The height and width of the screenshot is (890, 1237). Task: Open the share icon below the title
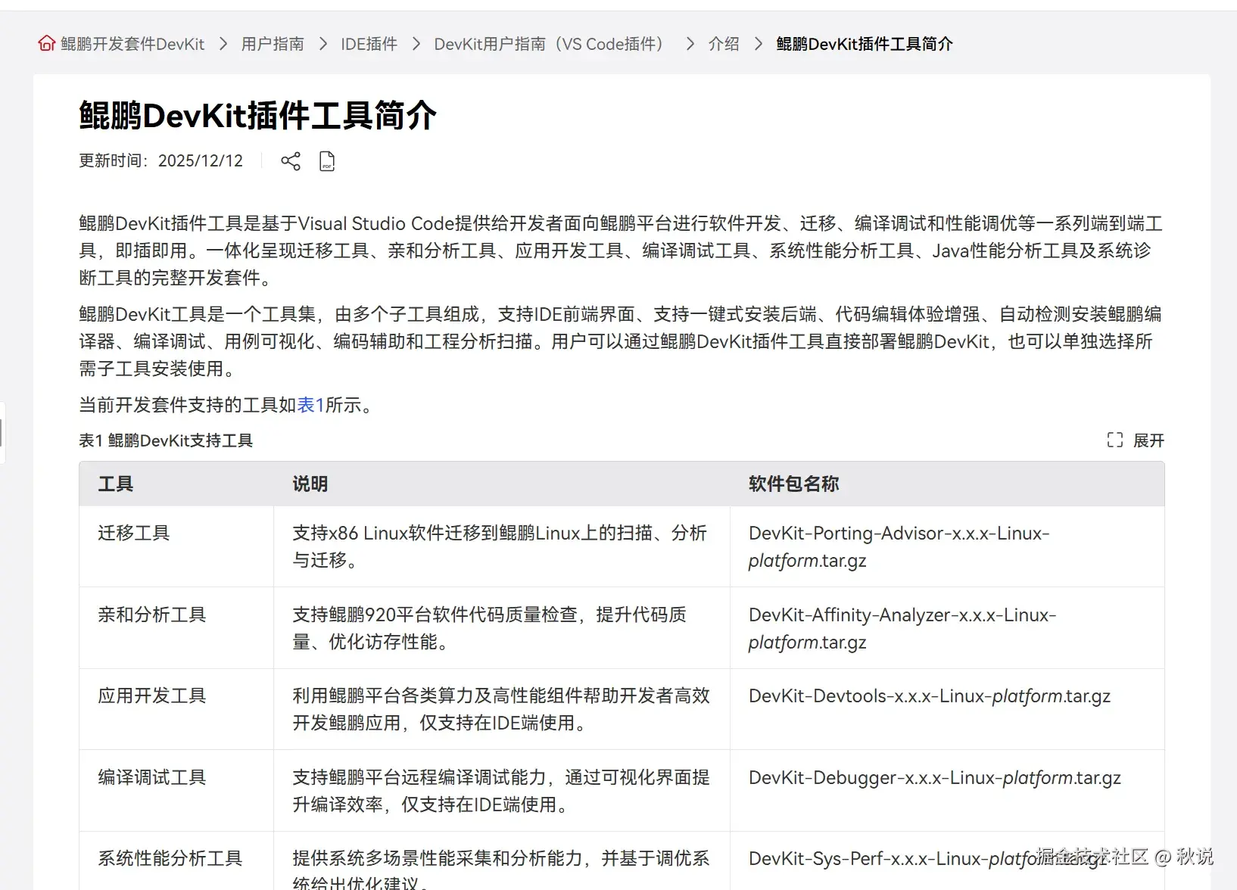[x=291, y=161]
